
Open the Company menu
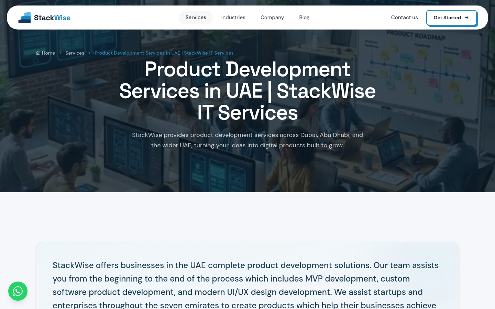[272, 18]
